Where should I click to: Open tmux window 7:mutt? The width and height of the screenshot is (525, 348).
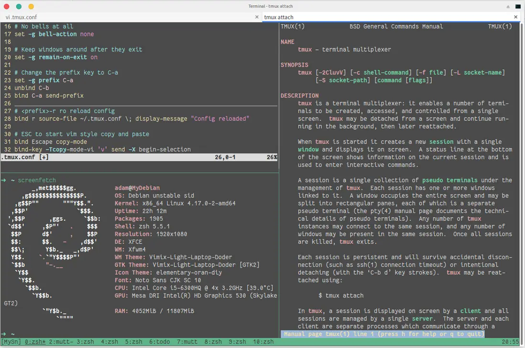point(186,342)
